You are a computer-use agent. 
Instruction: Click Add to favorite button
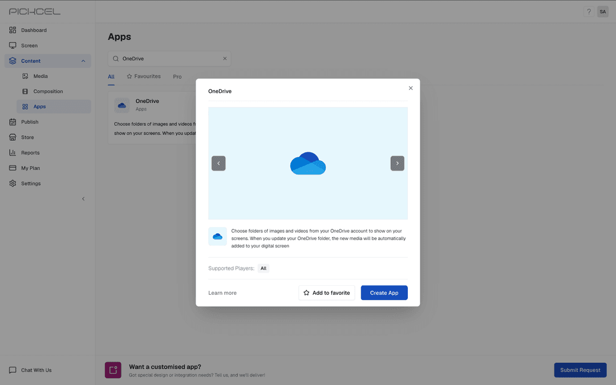point(326,293)
